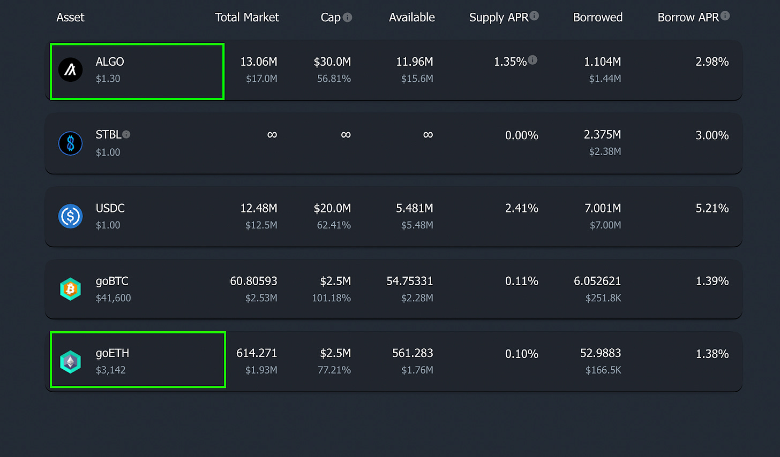Click goETH cap usage 77.21%
Screen dimensions: 780x457
tap(334, 370)
